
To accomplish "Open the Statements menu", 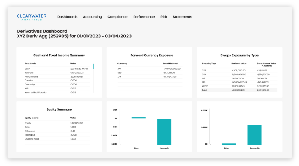I will 182,17.
